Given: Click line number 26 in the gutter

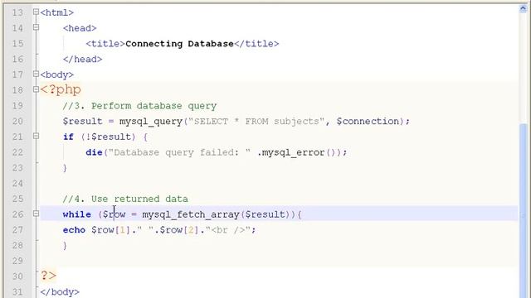Looking at the screenshot, I should click(x=17, y=214).
